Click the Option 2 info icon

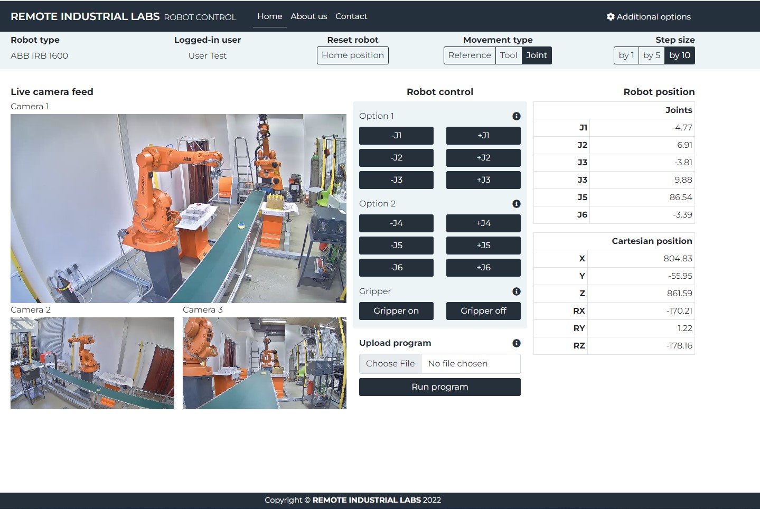coord(516,204)
